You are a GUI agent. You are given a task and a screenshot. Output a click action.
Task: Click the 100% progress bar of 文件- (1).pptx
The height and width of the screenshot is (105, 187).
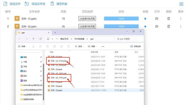(x=121, y=19)
